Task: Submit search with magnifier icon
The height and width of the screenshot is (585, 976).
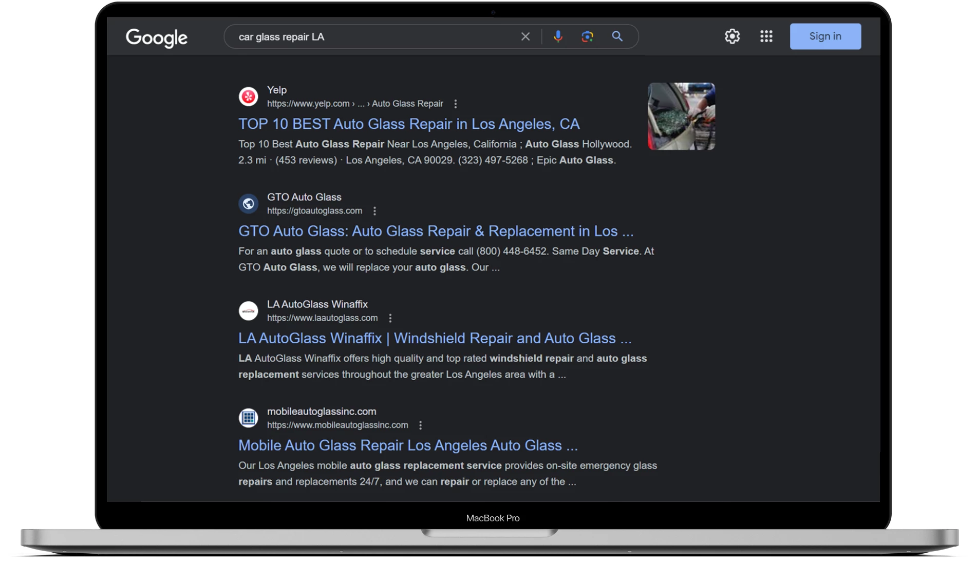Action: click(617, 36)
